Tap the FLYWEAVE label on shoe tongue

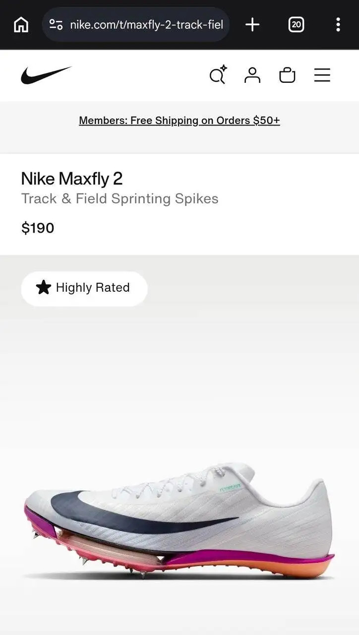pyautogui.click(x=230, y=488)
